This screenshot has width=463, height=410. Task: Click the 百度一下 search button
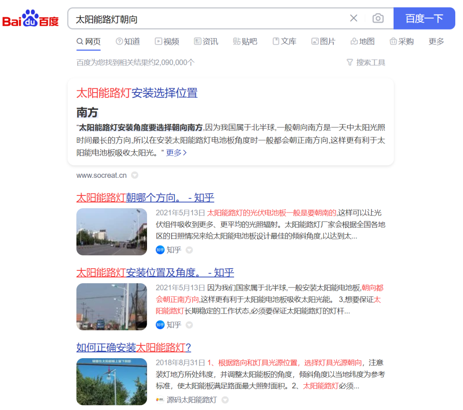pos(424,18)
